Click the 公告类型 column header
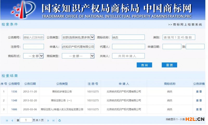208x125 pixels. pos(62,84)
